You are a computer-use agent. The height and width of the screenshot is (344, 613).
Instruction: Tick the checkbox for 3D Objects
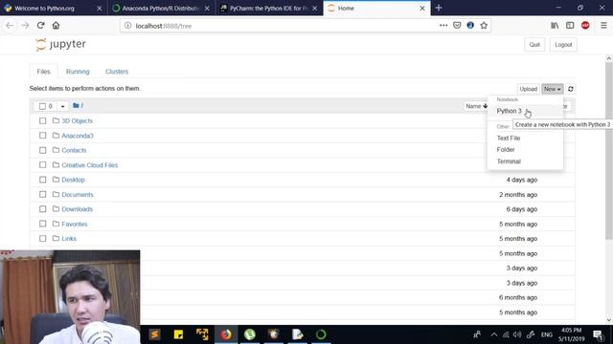[42, 121]
